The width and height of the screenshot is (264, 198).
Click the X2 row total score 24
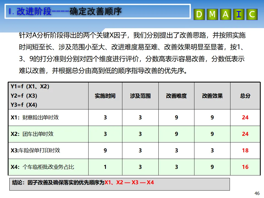point(245,134)
